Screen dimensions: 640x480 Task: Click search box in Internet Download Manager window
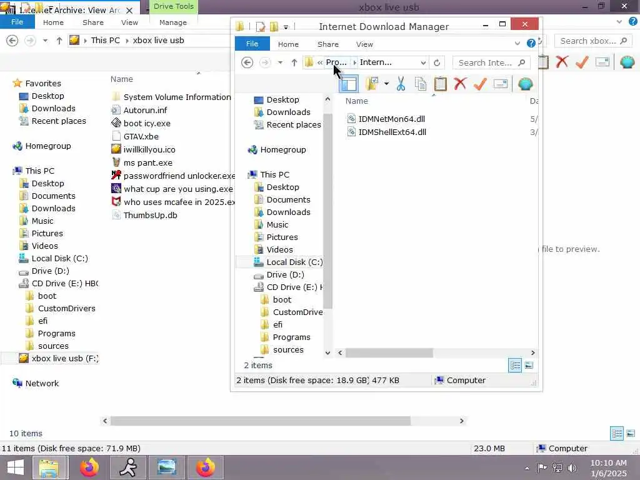click(491, 63)
